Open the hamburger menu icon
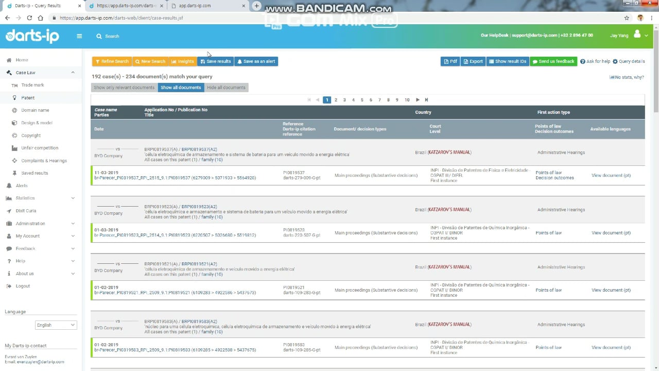Viewport: 659px width, 371px height. (x=79, y=36)
